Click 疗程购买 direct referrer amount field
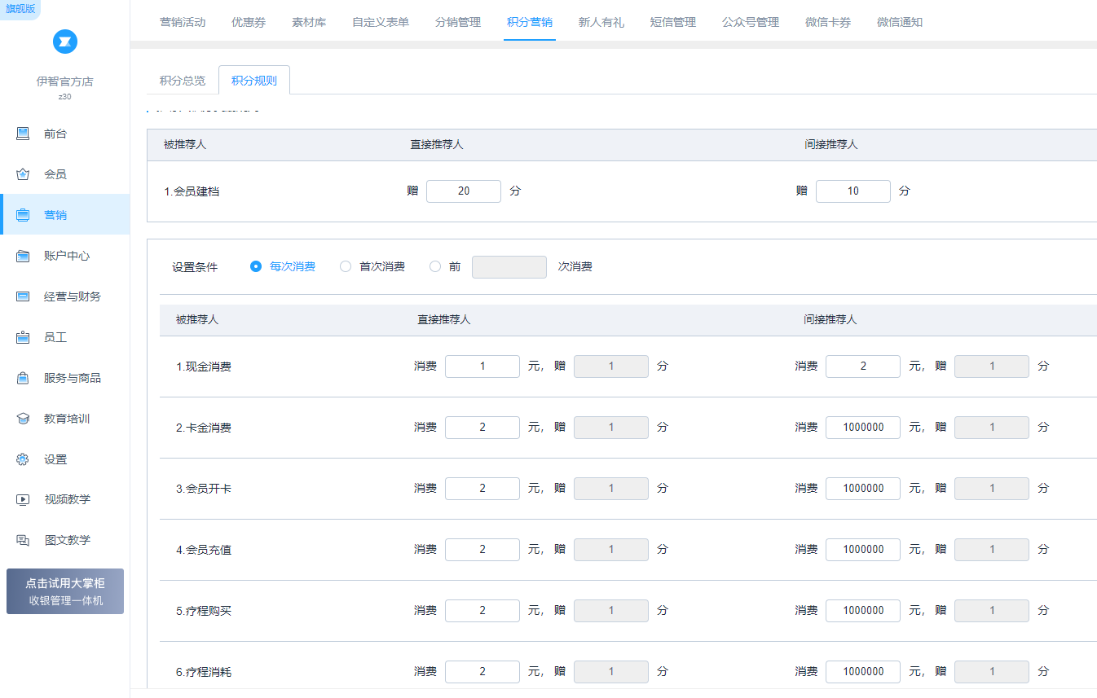1097x698 pixels. (x=482, y=611)
